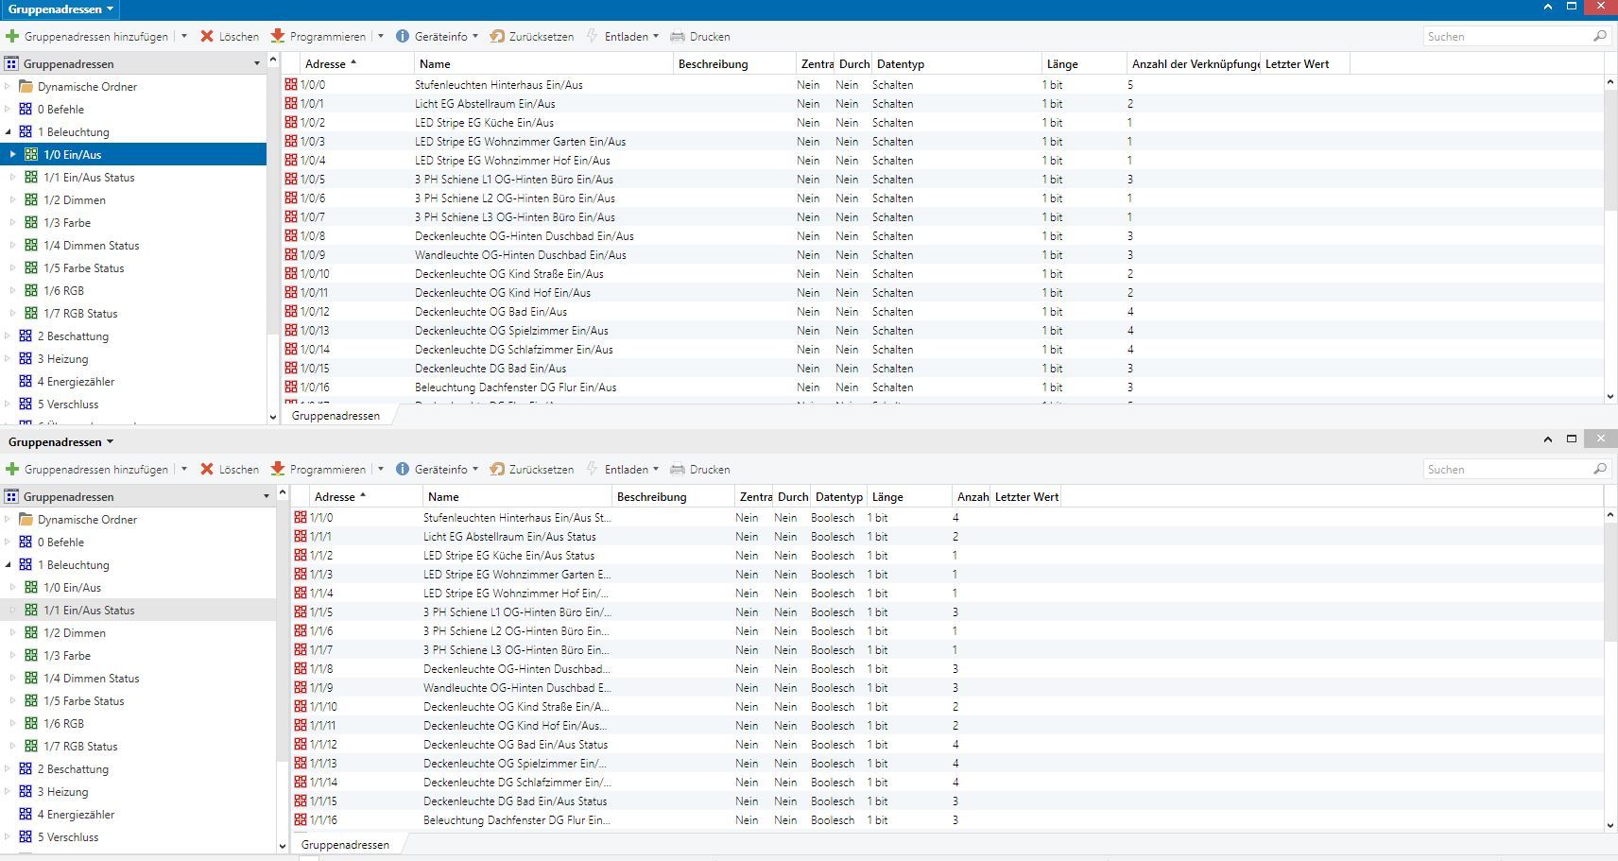Click Gruppenadressen tab below bottom table
The width and height of the screenshot is (1618, 861).
pos(345,845)
